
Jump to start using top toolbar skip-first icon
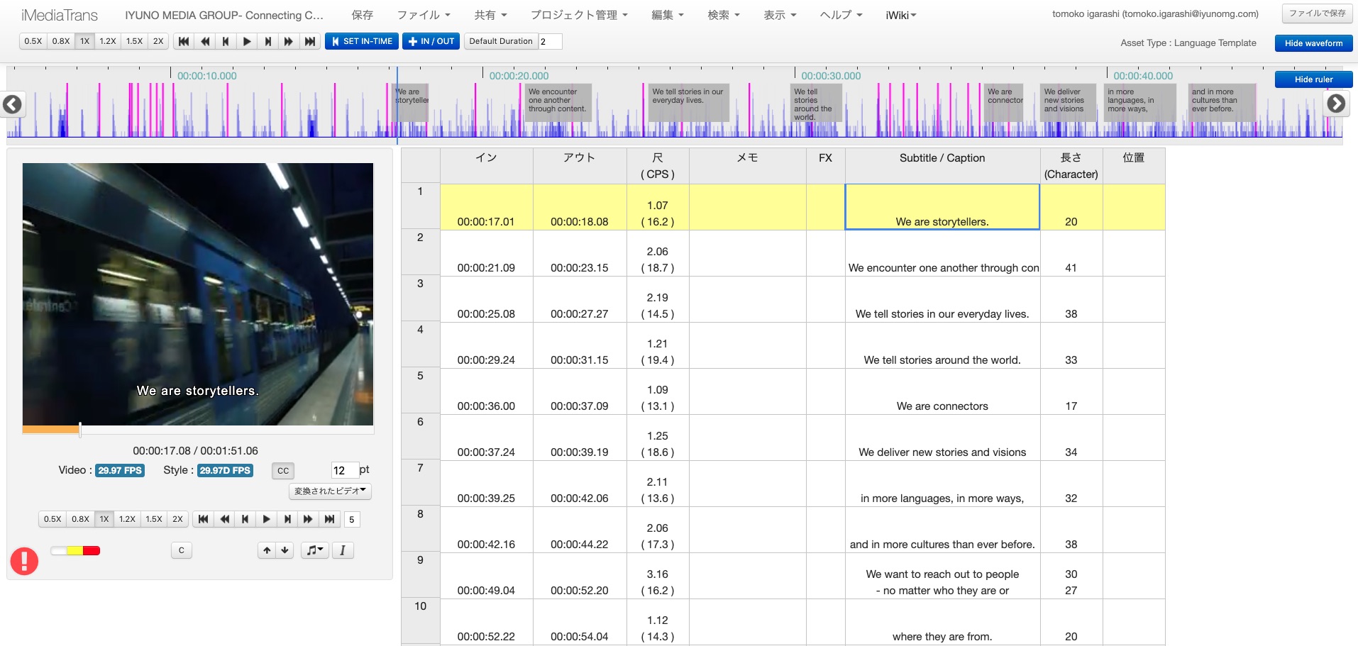[184, 41]
